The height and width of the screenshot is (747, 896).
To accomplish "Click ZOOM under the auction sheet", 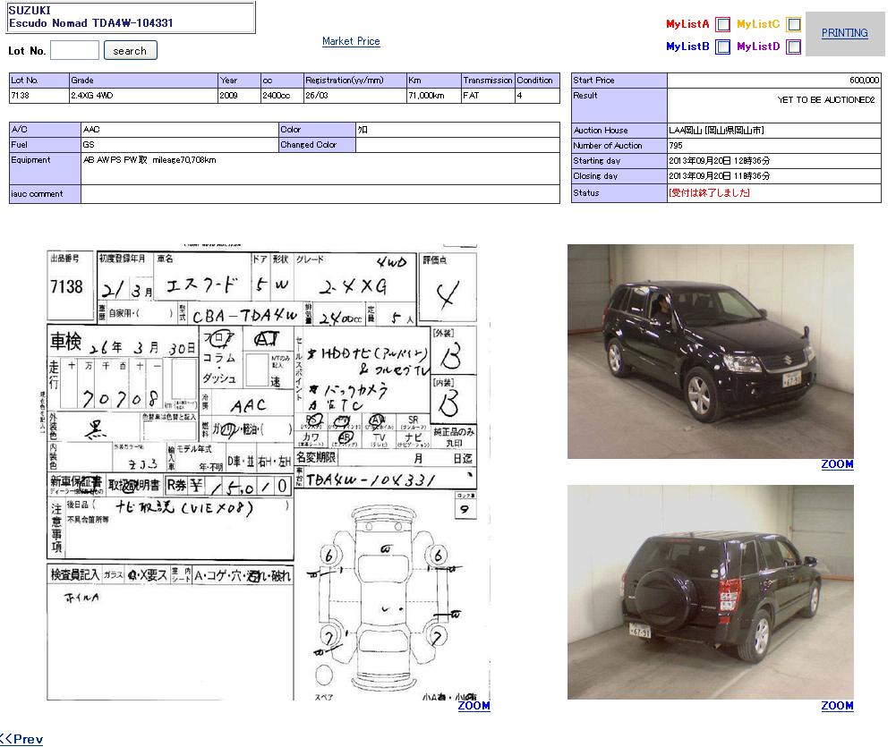I will [x=474, y=706].
